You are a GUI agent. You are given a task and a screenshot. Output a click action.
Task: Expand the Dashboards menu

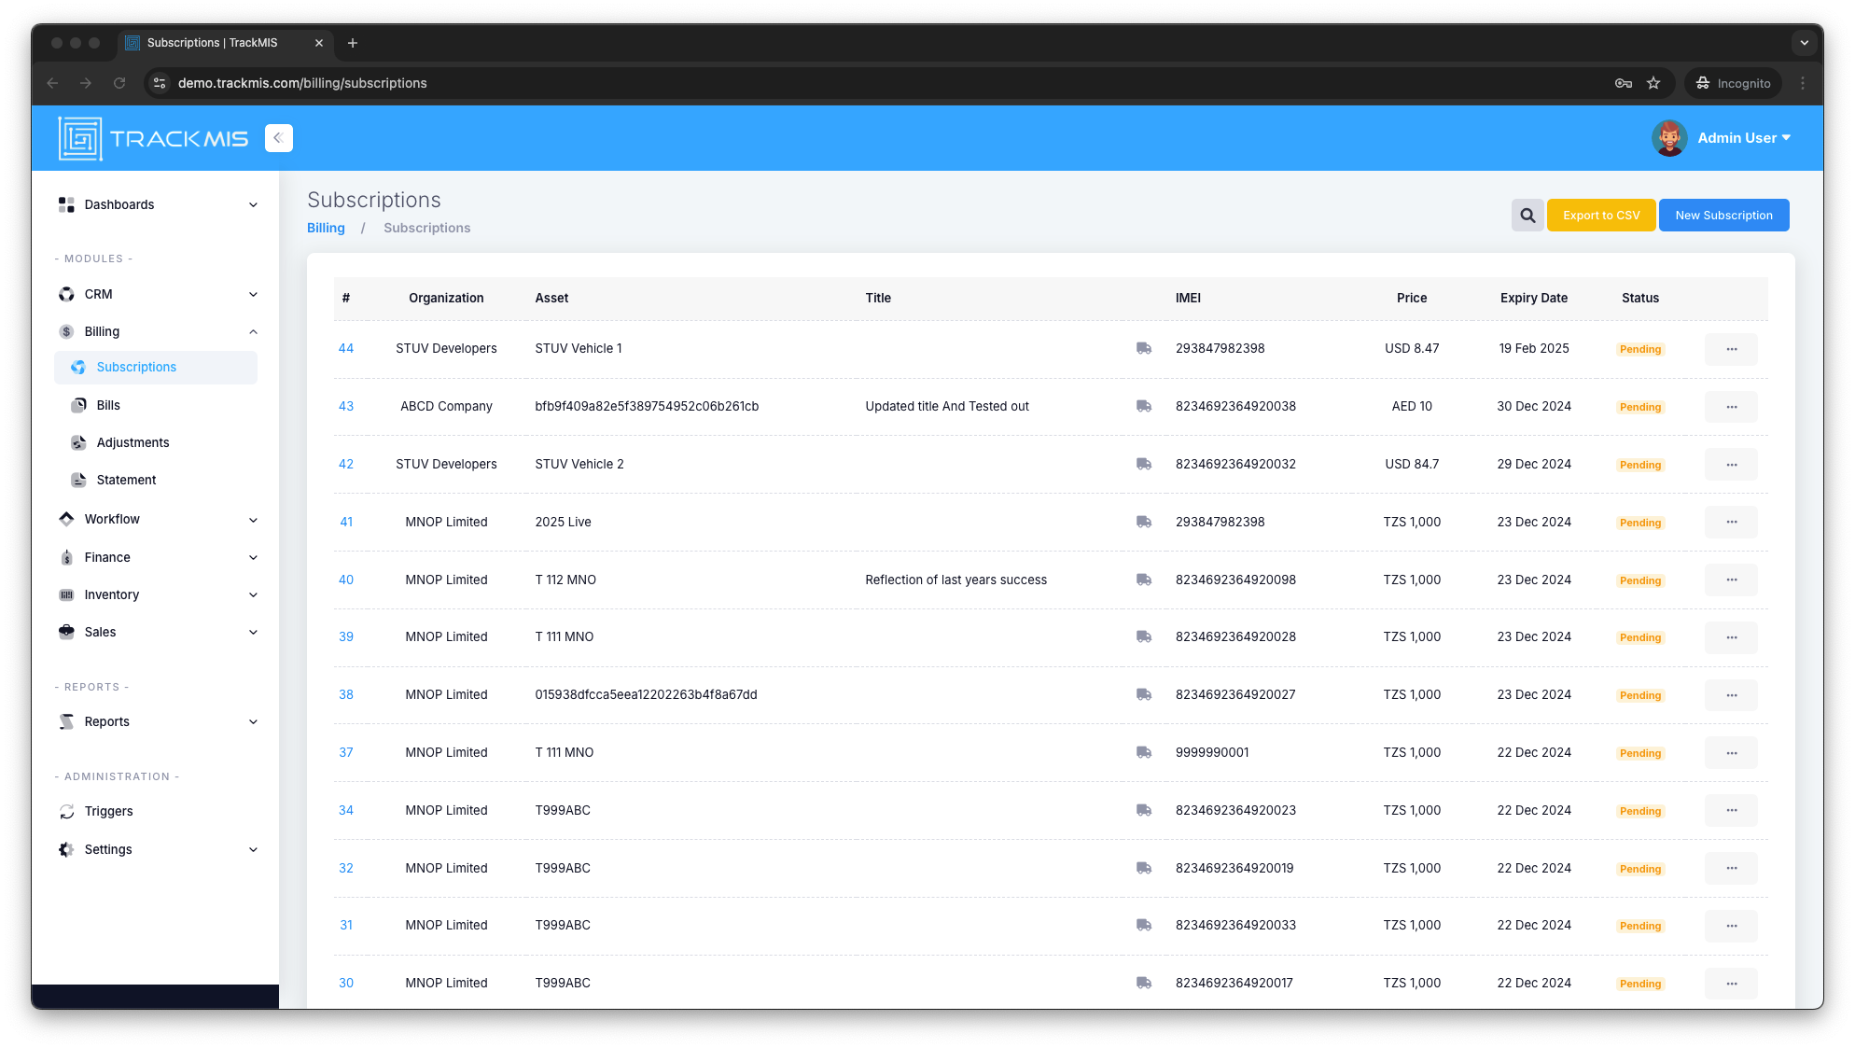pyautogui.click(x=156, y=204)
